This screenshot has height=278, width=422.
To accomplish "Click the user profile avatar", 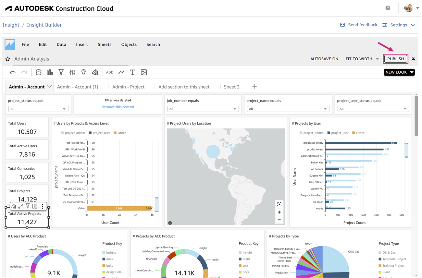I will tap(408, 8).
